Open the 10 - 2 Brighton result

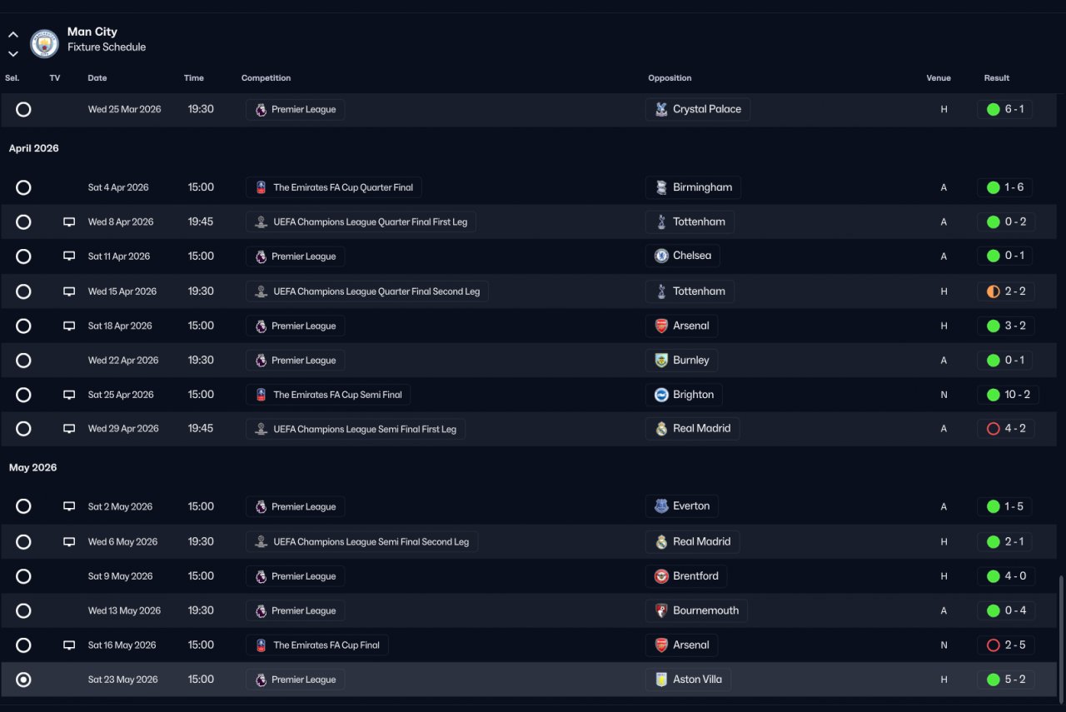(x=1008, y=395)
